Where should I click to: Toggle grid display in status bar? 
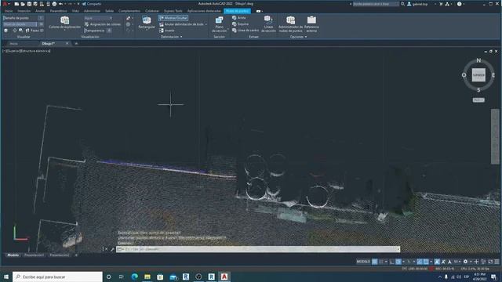tap(375, 262)
